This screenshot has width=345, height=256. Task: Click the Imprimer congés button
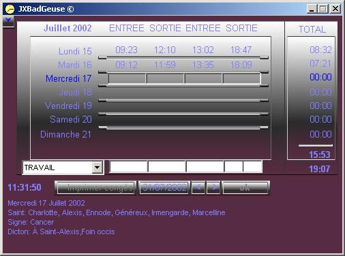95,188
